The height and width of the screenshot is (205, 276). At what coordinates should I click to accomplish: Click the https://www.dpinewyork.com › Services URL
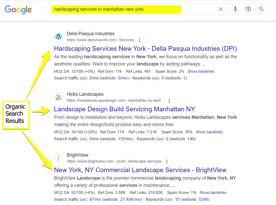[x=100, y=40]
